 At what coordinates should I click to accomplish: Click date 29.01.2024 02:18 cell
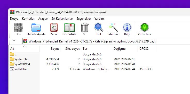pos(124,59)
